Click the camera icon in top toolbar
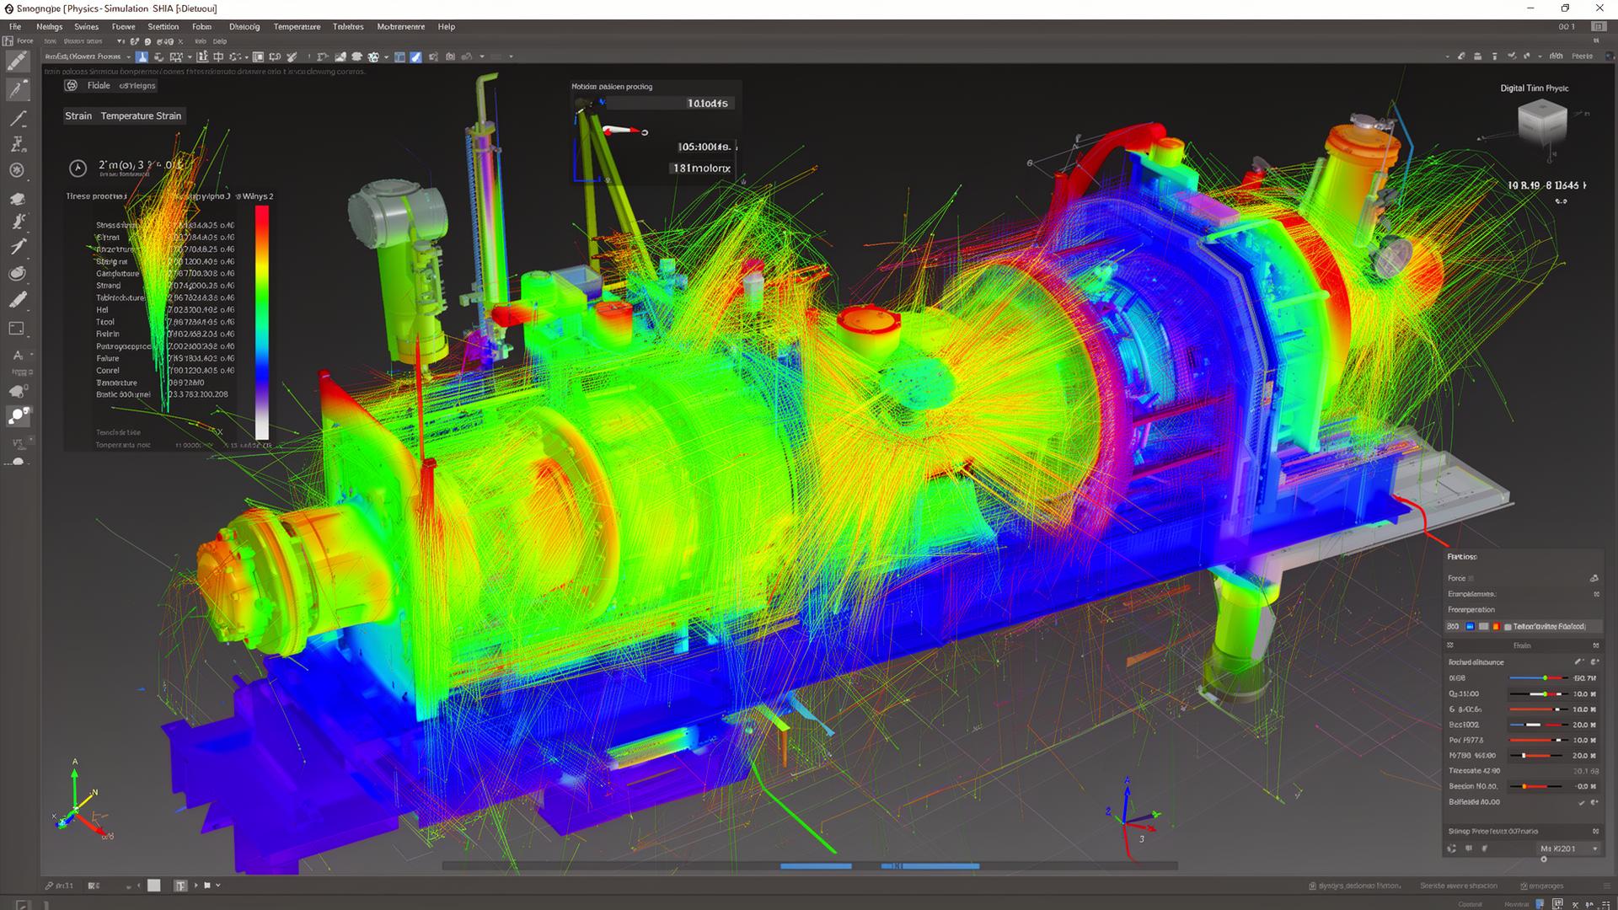 [450, 56]
